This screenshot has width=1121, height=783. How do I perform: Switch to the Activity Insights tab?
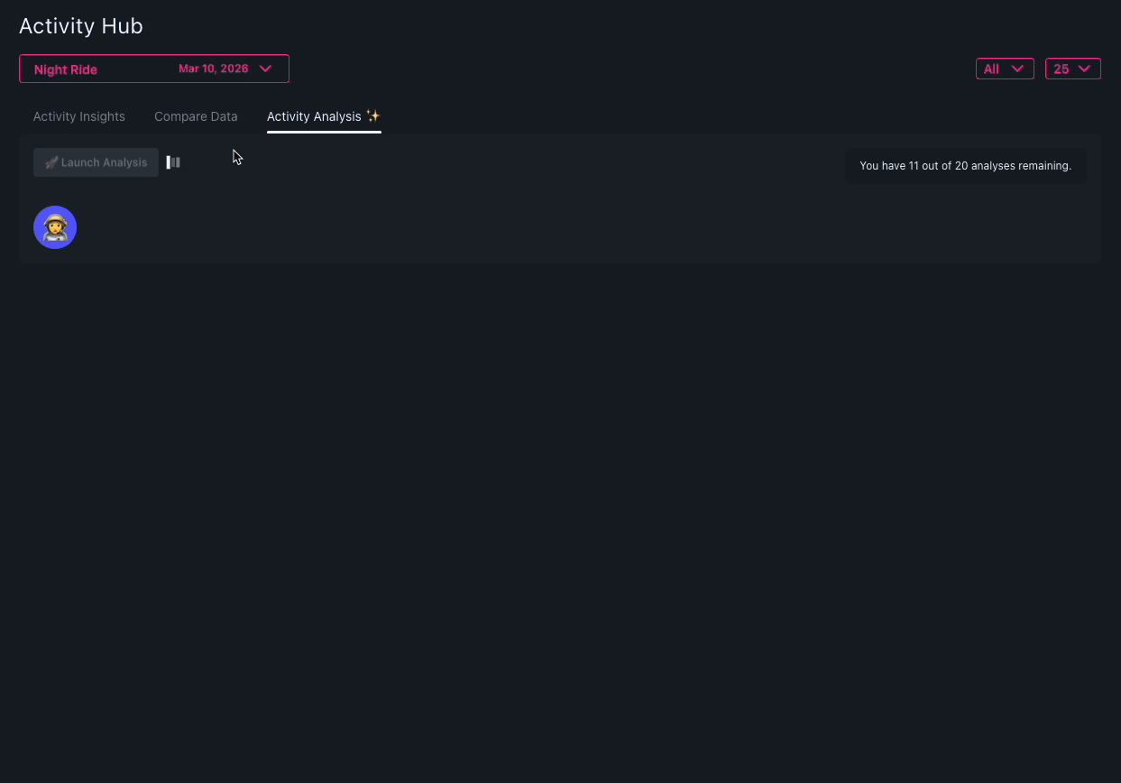click(x=78, y=115)
